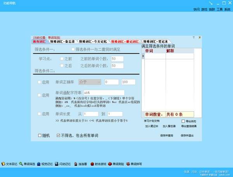Viewport: 233px width, 177px height.
Task: Click the 保存并查询 button
Action: pyautogui.click(x=166, y=135)
